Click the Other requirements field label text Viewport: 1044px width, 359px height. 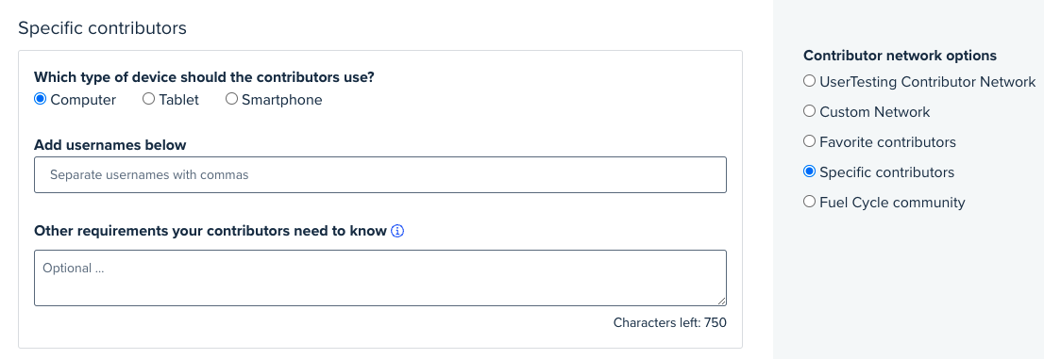(210, 231)
